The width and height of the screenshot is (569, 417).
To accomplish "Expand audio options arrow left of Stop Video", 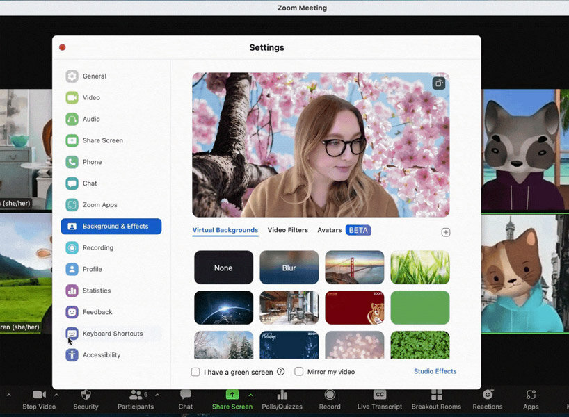I will (8, 395).
